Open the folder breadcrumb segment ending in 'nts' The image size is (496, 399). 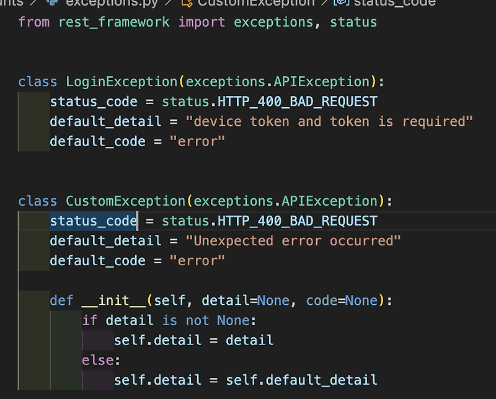(7, 3)
